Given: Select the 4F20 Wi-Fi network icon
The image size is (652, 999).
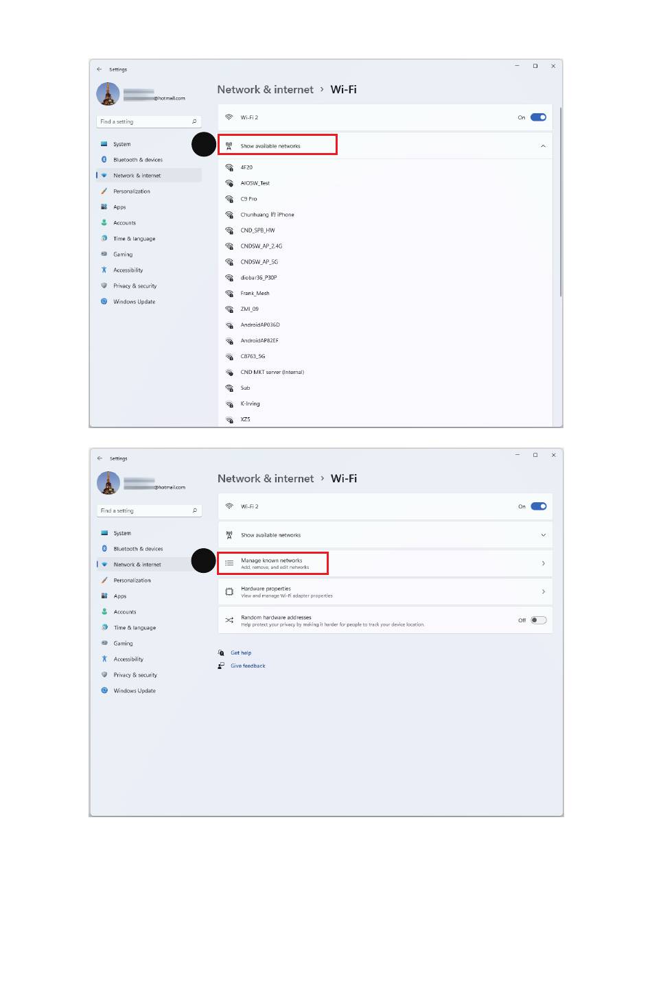Looking at the screenshot, I should [229, 167].
